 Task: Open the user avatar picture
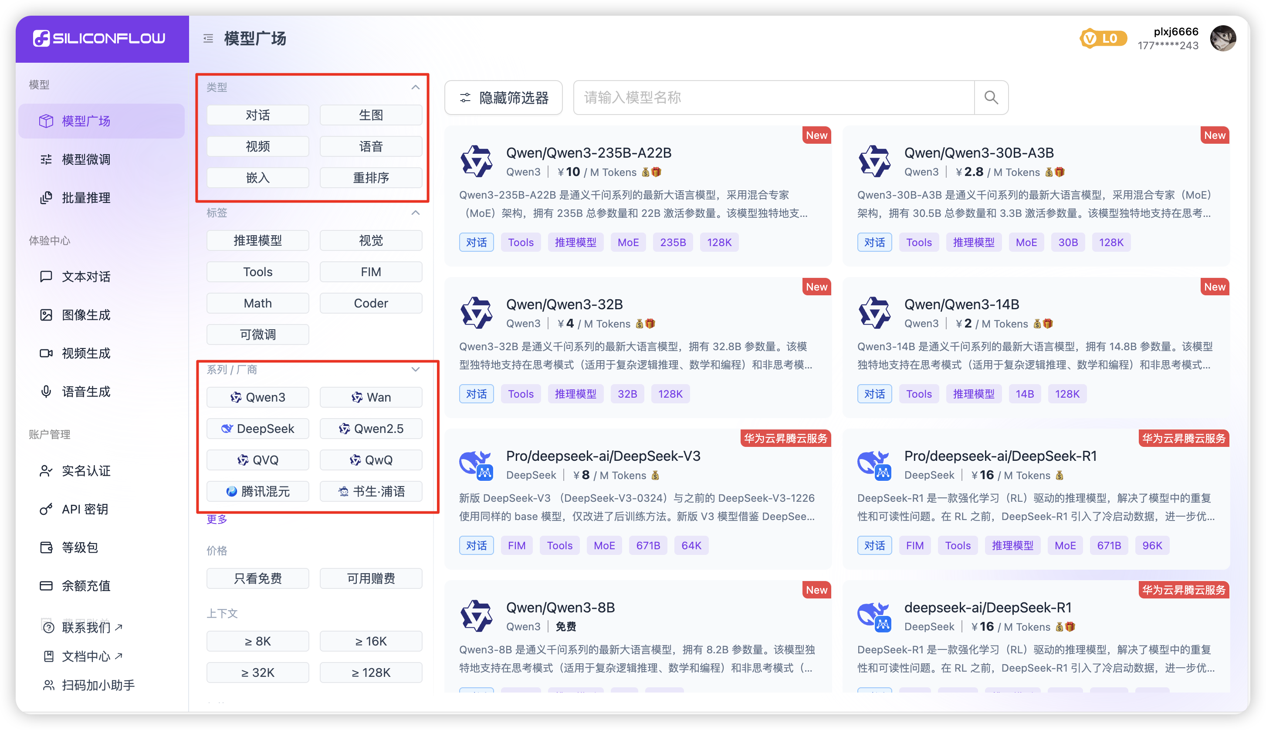coord(1223,39)
